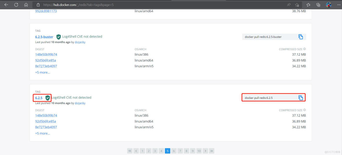Viewport: 342px width, 155px height.
Task: Open digest 8e7273eb4097 under the 6.2.5 tag
Action: tap(46, 127)
